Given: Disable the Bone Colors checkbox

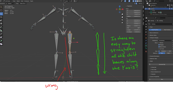Looking at the screenshot, I should pos(159,47).
